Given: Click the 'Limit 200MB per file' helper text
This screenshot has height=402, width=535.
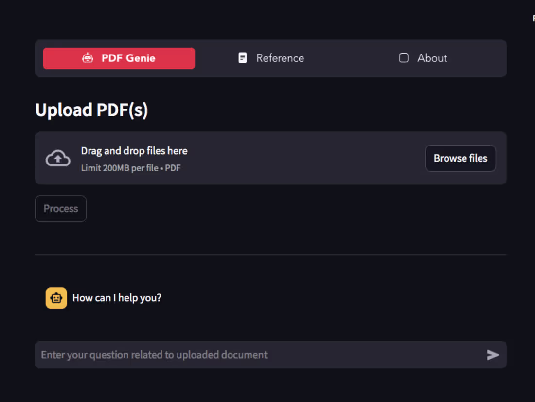Looking at the screenshot, I should 130,168.
